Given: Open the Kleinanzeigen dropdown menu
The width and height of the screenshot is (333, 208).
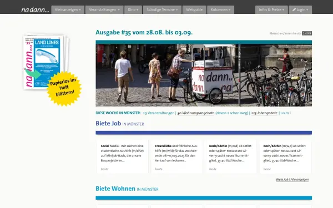Looking at the screenshot, I should pyautogui.click(x=68, y=10).
